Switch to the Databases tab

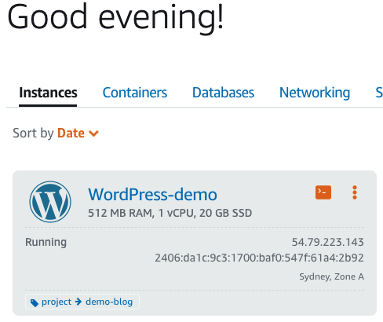click(x=223, y=93)
